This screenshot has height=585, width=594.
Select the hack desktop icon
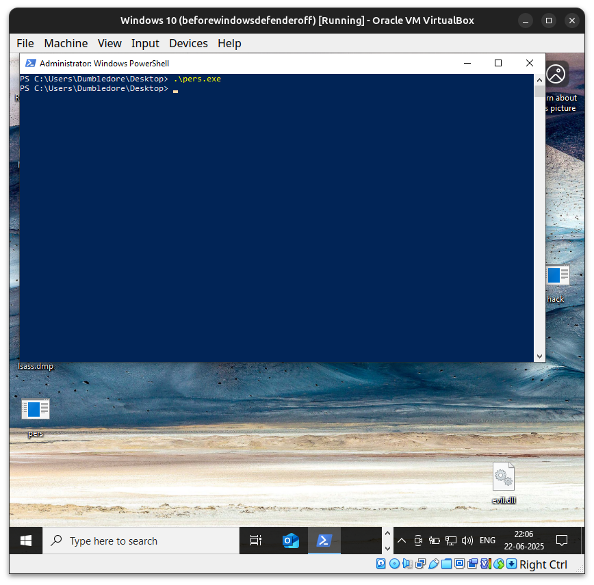tap(557, 283)
